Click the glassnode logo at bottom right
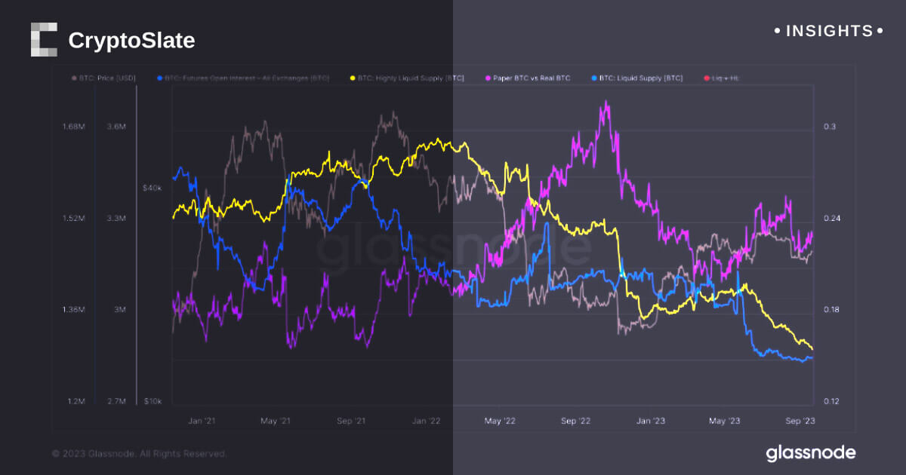 coord(811,452)
